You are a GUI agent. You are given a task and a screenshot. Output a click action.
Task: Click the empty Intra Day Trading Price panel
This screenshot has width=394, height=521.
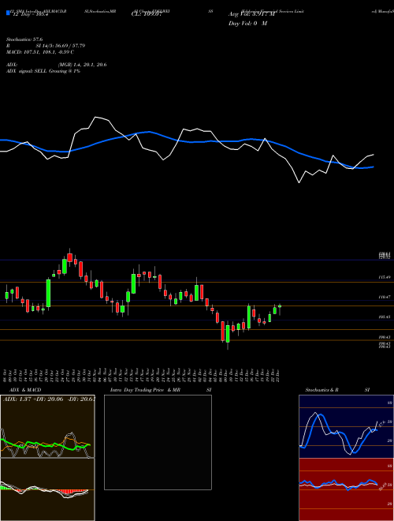pos(158,442)
